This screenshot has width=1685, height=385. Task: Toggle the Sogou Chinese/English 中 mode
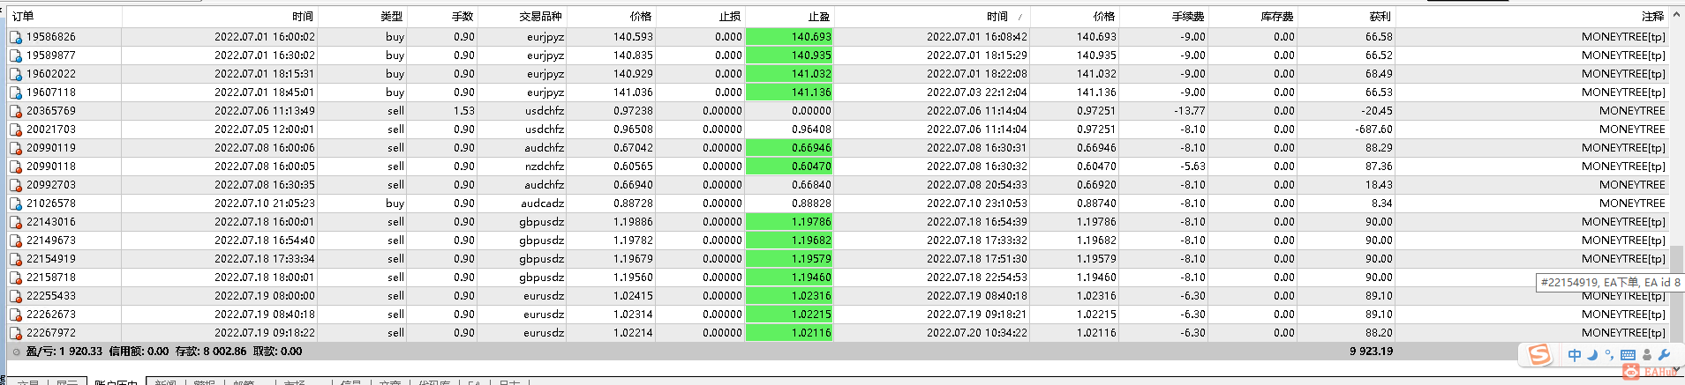(1575, 355)
